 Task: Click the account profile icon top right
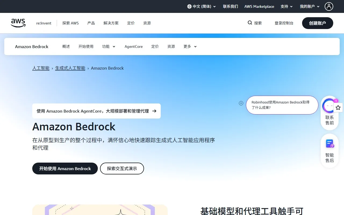pos(329,6)
